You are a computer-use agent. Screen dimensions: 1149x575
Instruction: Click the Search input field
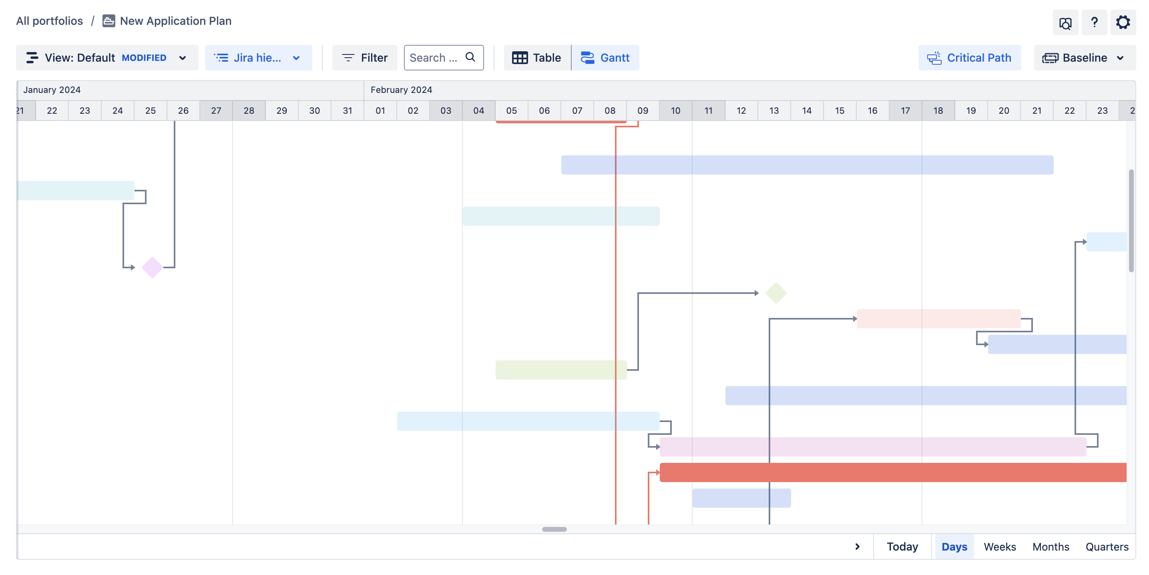pos(434,58)
